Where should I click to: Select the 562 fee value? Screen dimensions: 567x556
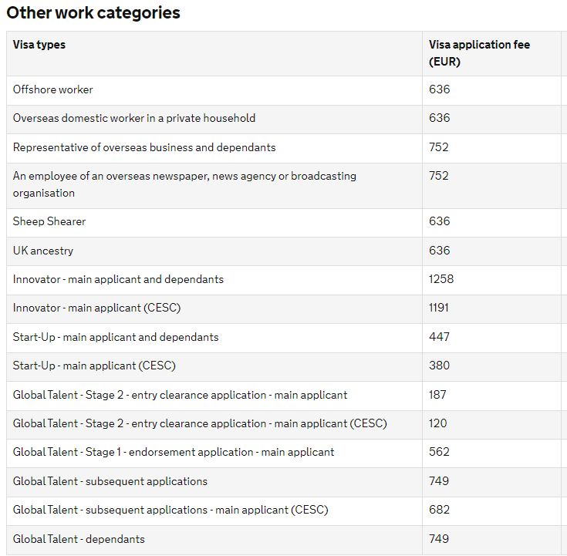pyautogui.click(x=439, y=452)
